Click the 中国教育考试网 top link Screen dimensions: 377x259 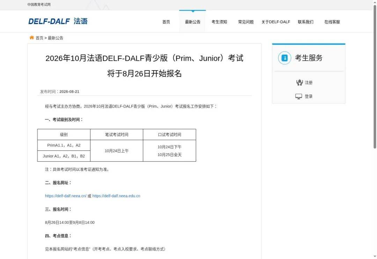tap(39, 5)
